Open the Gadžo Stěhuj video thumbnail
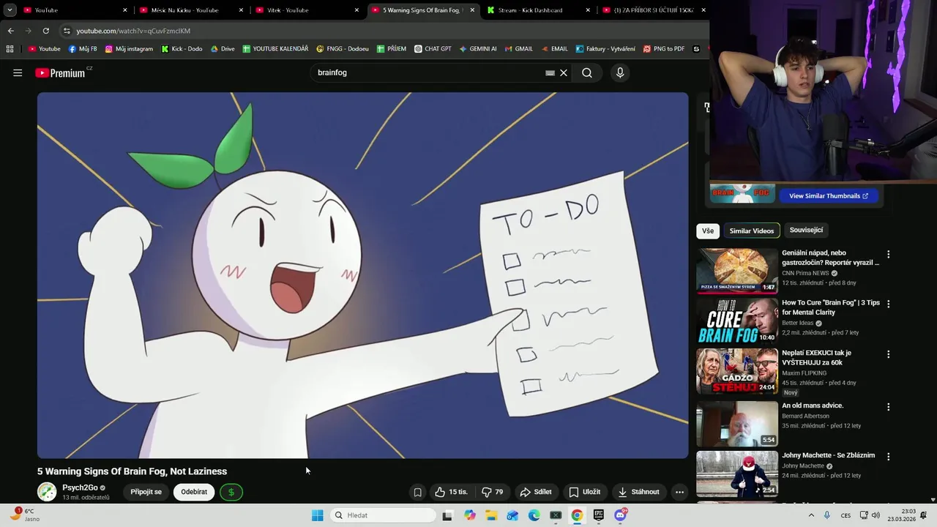This screenshot has height=527, width=937. pos(737,370)
